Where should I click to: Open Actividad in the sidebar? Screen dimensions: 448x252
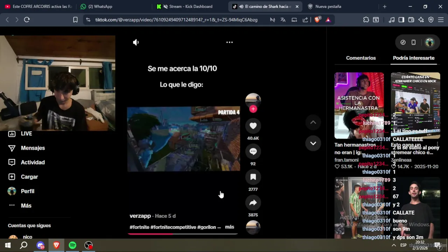click(x=33, y=162)
